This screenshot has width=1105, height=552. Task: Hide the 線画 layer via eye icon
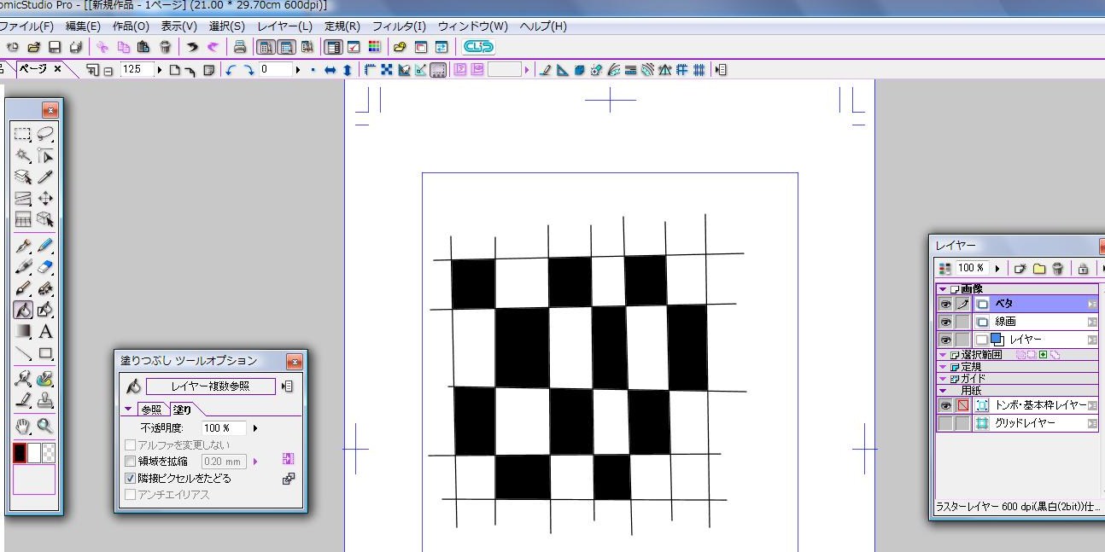(945, 322)
